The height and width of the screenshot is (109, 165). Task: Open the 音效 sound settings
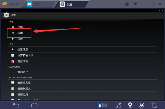click(82, 39)
